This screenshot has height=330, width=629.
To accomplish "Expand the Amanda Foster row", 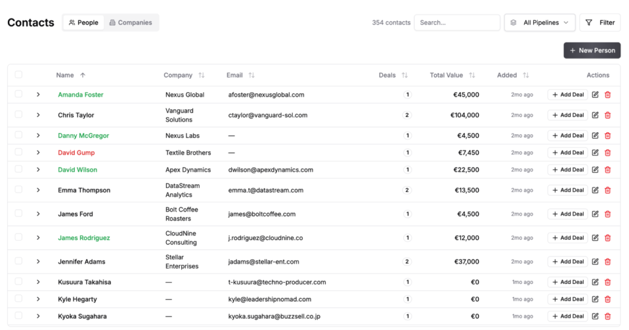I will pos(38,95).
